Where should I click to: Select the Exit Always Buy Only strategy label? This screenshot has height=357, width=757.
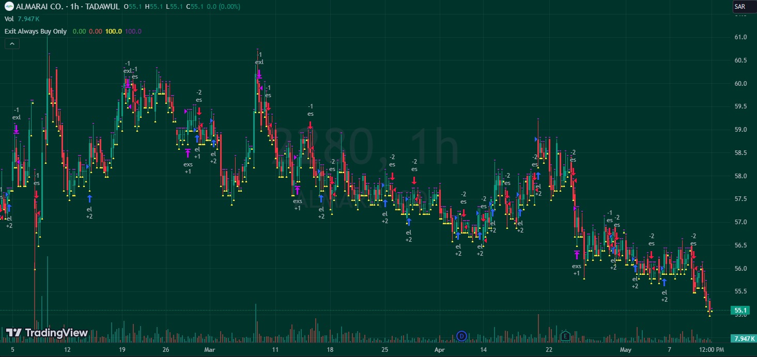click(x=36, y=31)
